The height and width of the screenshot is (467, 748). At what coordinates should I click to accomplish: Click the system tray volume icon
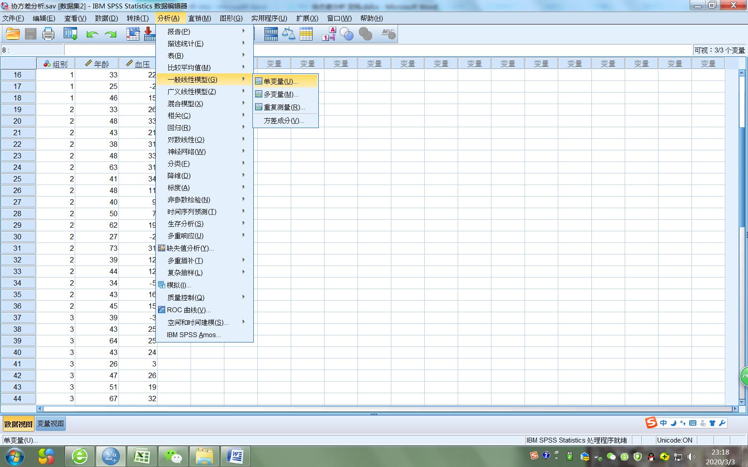click(691, 457)
